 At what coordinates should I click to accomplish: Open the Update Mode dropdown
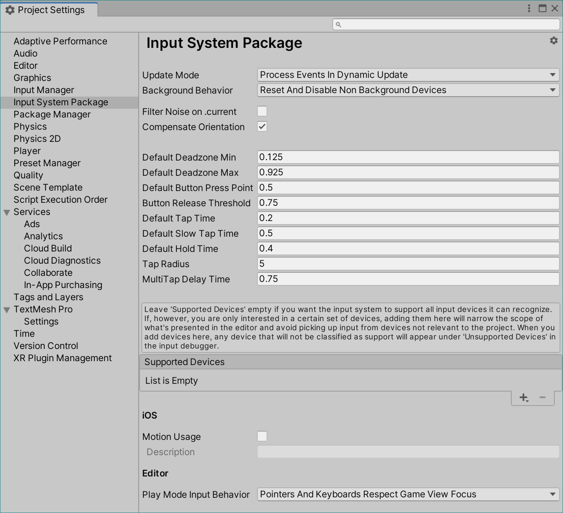(408, 75)
